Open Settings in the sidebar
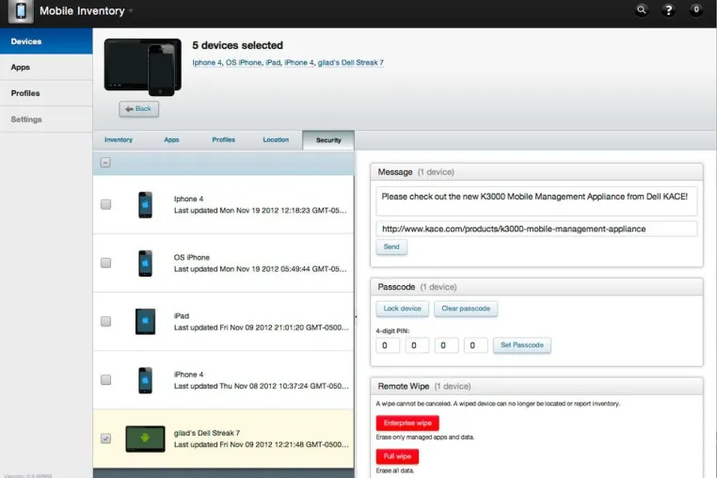This screenshot has height=478, width=717. click(x=46, y=119)
